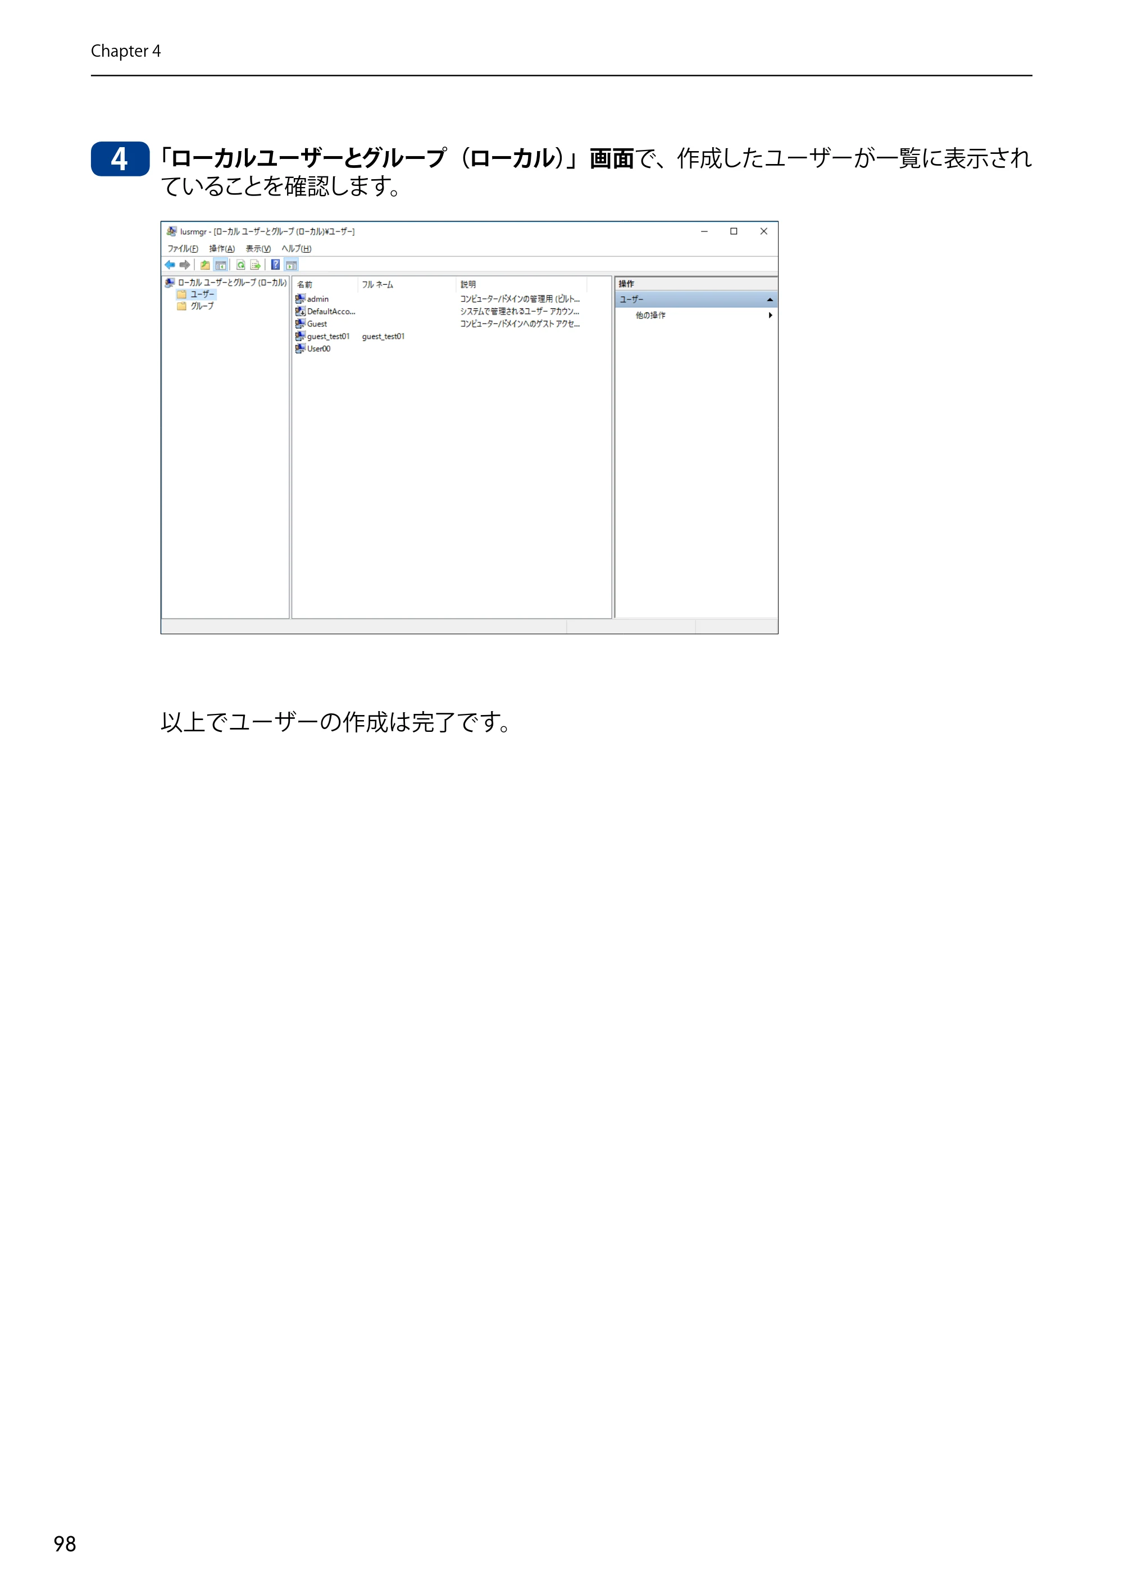
Task: Click the Export List toolbar icon
Action: (256, 265)
